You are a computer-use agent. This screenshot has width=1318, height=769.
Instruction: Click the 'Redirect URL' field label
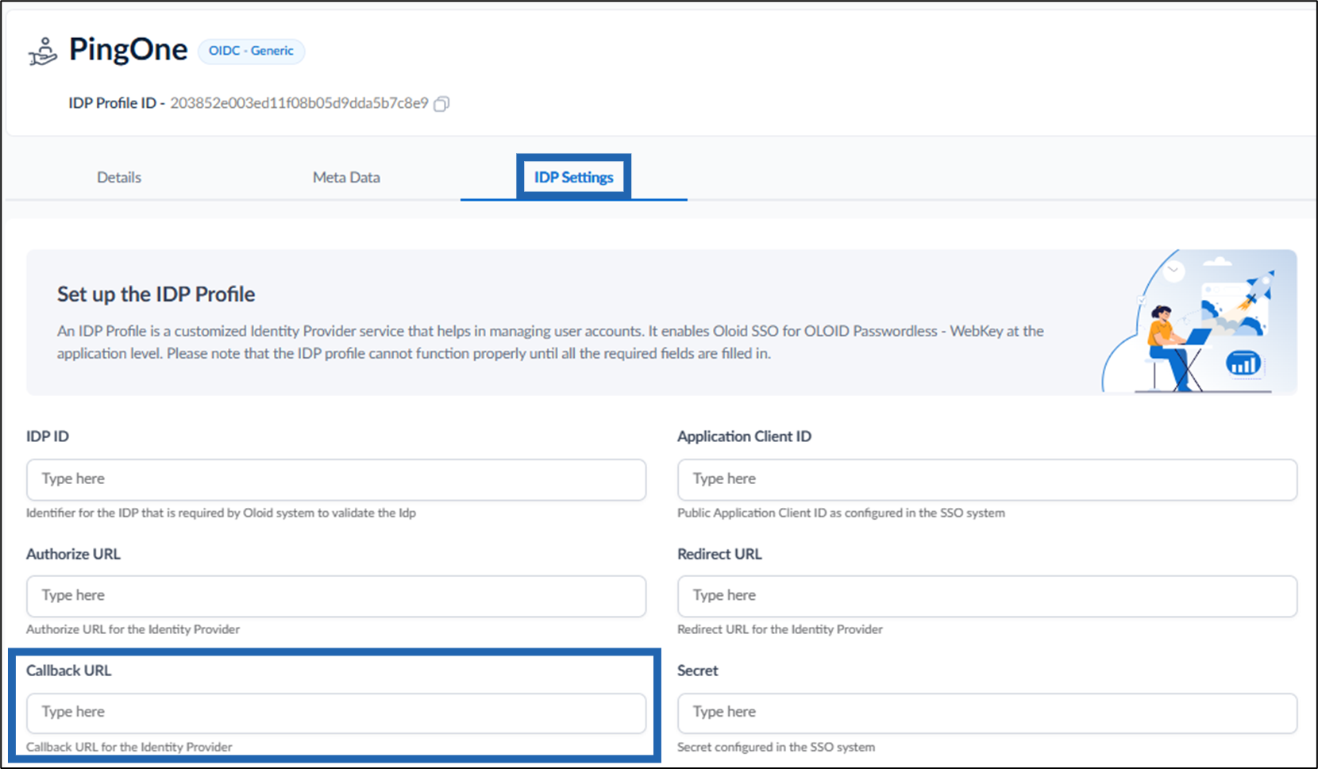pyautogui.click(x=719, y=554)
